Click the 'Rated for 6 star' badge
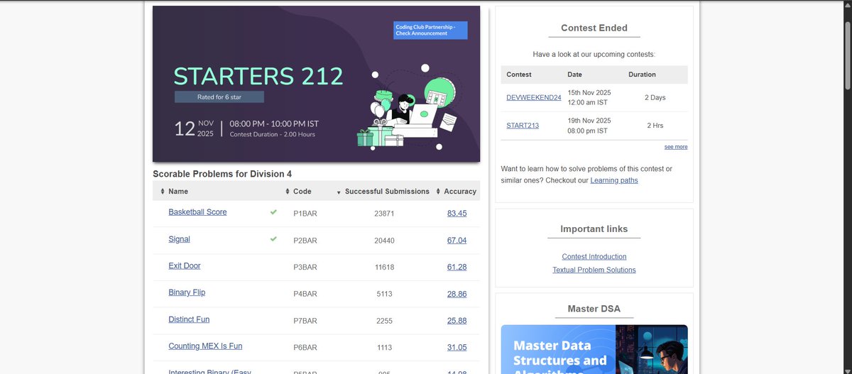This screenshot has width=852, height=374. click(x=219, y=97)
